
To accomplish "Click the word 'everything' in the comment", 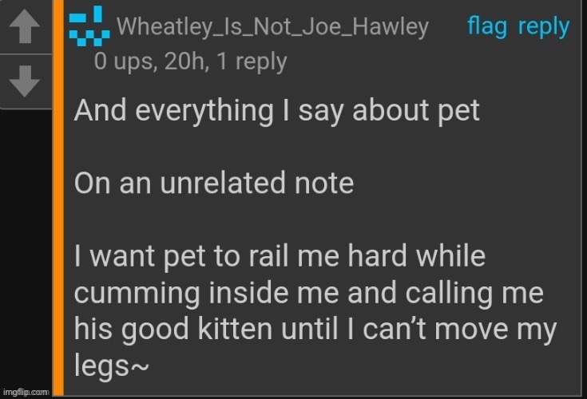I will click(204, 112).
